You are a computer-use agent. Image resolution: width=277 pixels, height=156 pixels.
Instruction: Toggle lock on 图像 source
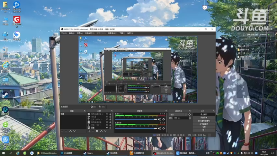click(x=110, y=128)
